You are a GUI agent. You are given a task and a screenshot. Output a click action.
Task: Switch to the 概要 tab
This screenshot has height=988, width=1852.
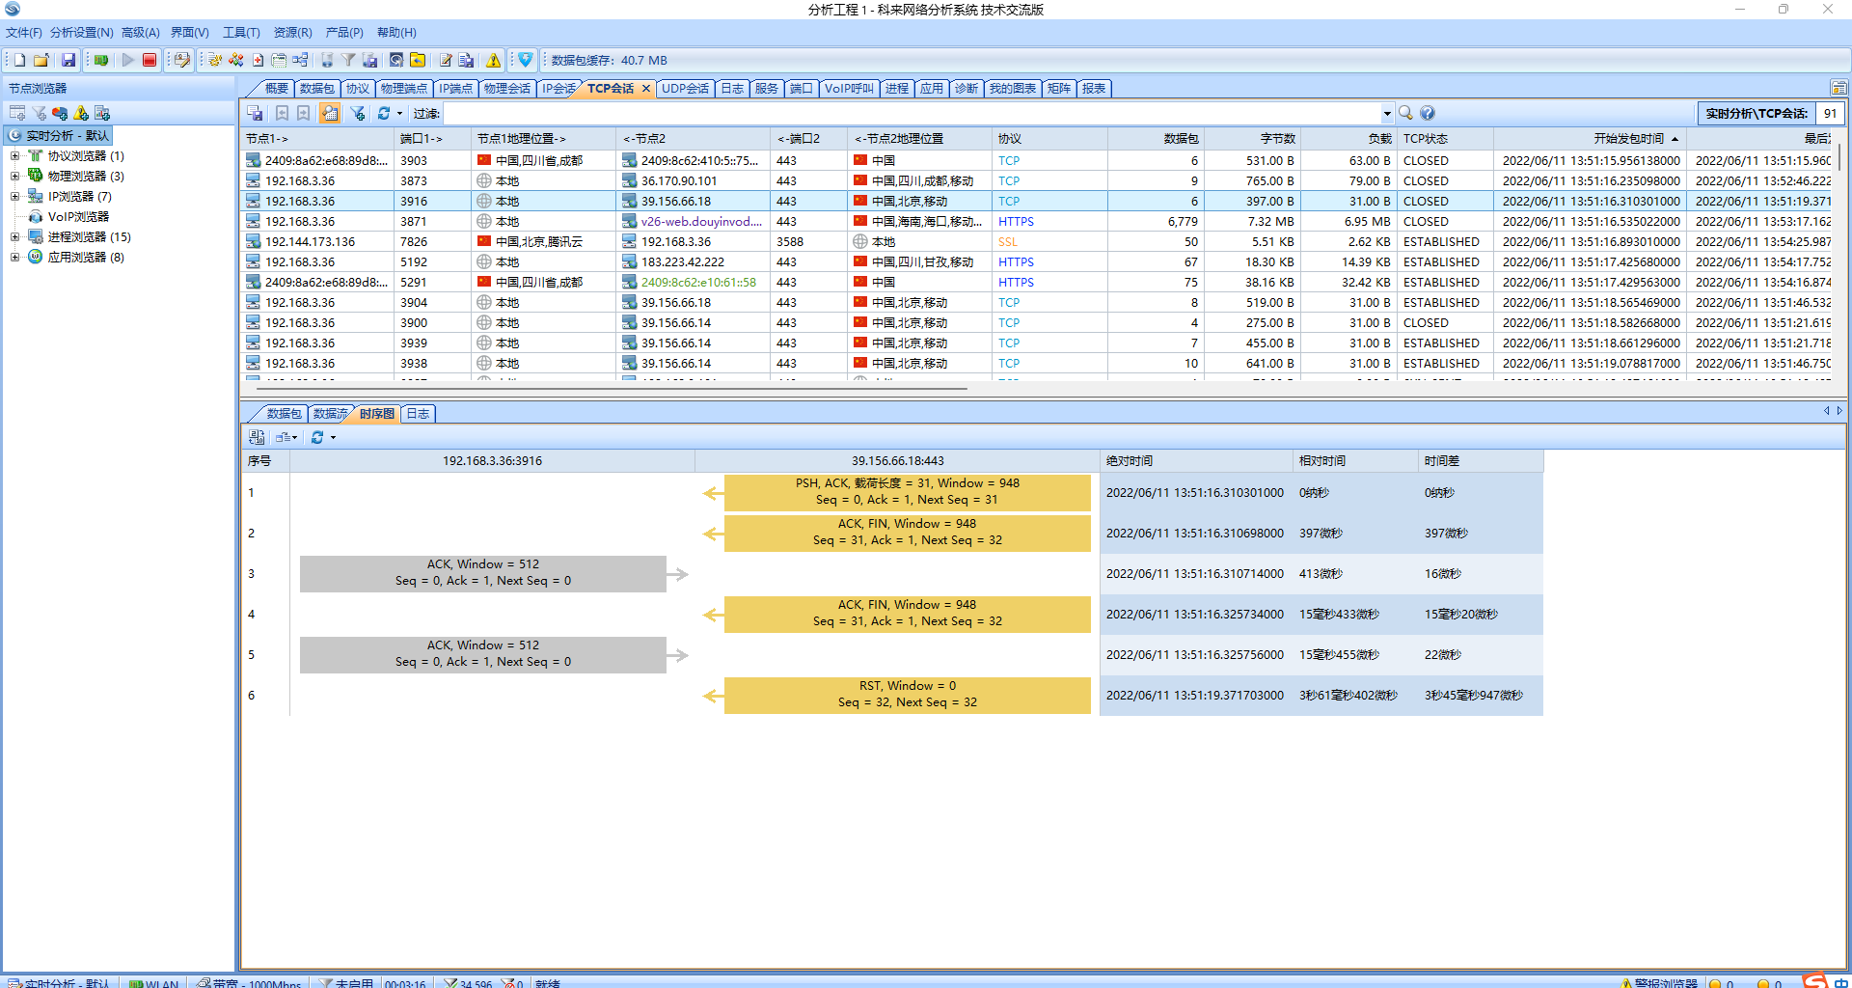tap(276, 89)
